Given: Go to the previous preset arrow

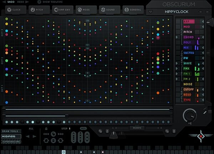Looking at the screenshot, I should coord(200,12).
